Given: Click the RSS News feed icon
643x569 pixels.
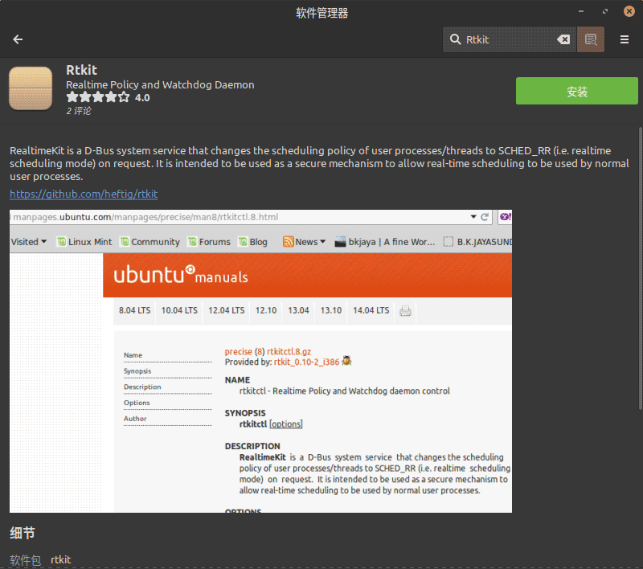Looking at the screenshot, I should 287,241.
